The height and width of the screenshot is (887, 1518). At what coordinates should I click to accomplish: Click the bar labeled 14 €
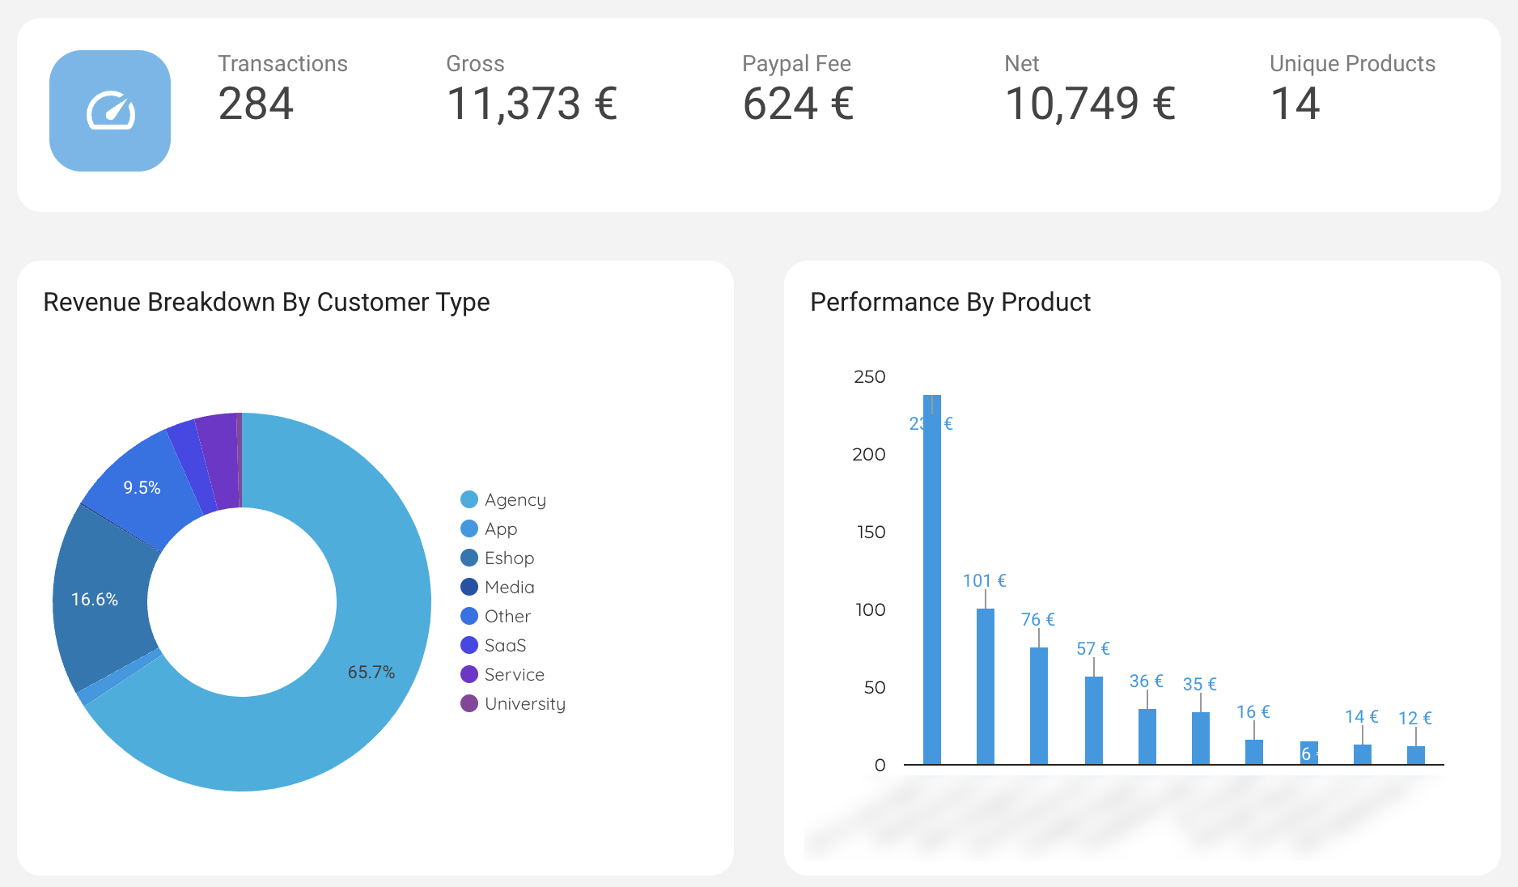[x=1363, y=754]
